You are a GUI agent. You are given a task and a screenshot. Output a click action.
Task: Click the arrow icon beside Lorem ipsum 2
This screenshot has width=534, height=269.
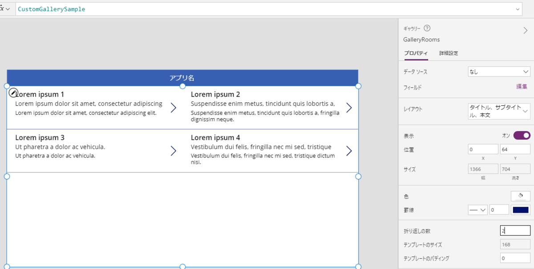(x=349, y=108)
